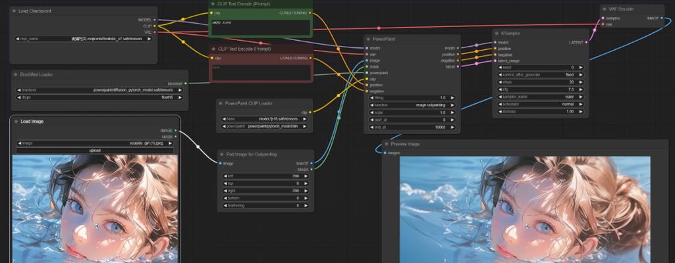Open the scheduler selector set to normal
Image resolution: width=675 pixels, height=263 pixels.
[541, 104]
